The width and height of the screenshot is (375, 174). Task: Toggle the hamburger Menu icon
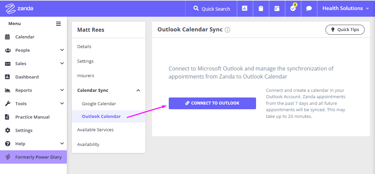coord(58,24)
